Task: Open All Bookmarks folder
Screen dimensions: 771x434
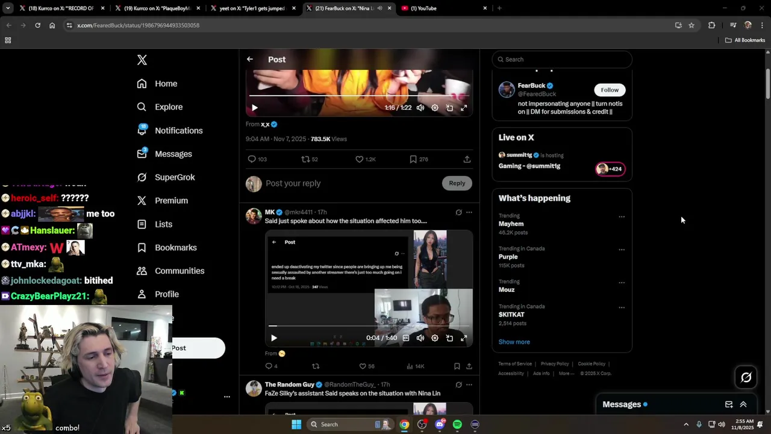Action: tap(745, 40)
